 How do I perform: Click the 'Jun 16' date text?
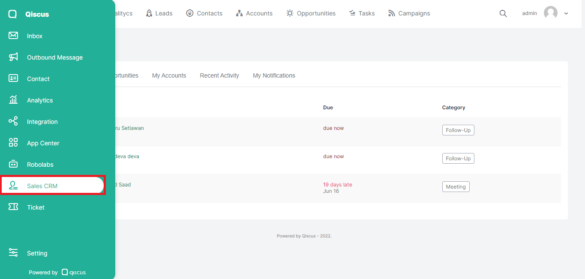pos(331,191)
